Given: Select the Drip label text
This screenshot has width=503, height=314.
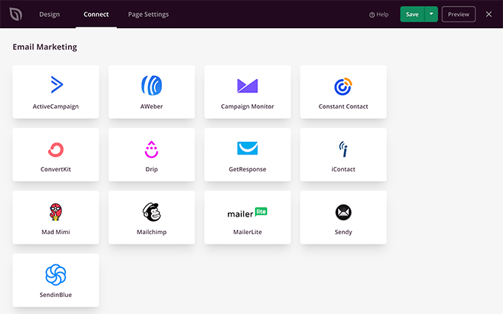Looking at the screenshot, I should click(x=152, y=169).
